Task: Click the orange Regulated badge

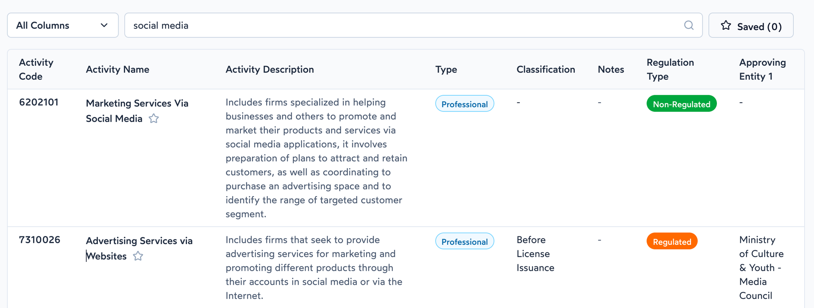Action: pos(672,241)
